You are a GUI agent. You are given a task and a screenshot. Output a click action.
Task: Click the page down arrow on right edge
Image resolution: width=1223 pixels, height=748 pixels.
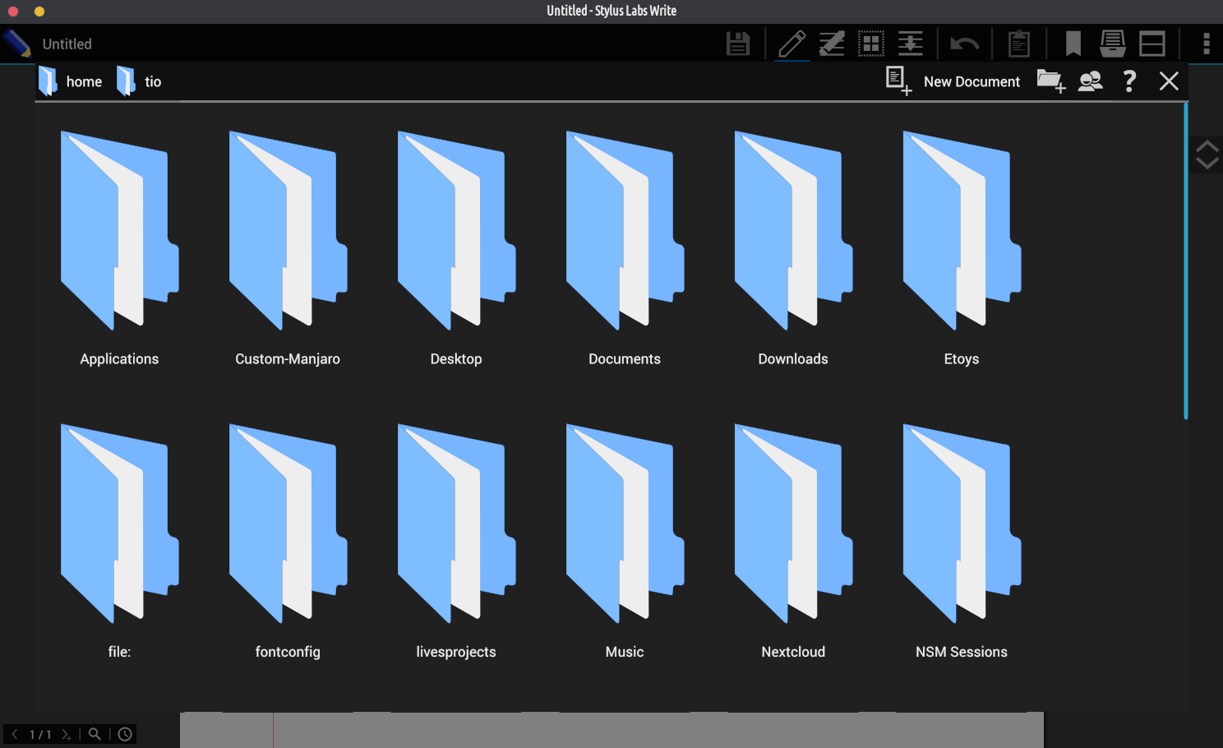(x=1207, y=162)
